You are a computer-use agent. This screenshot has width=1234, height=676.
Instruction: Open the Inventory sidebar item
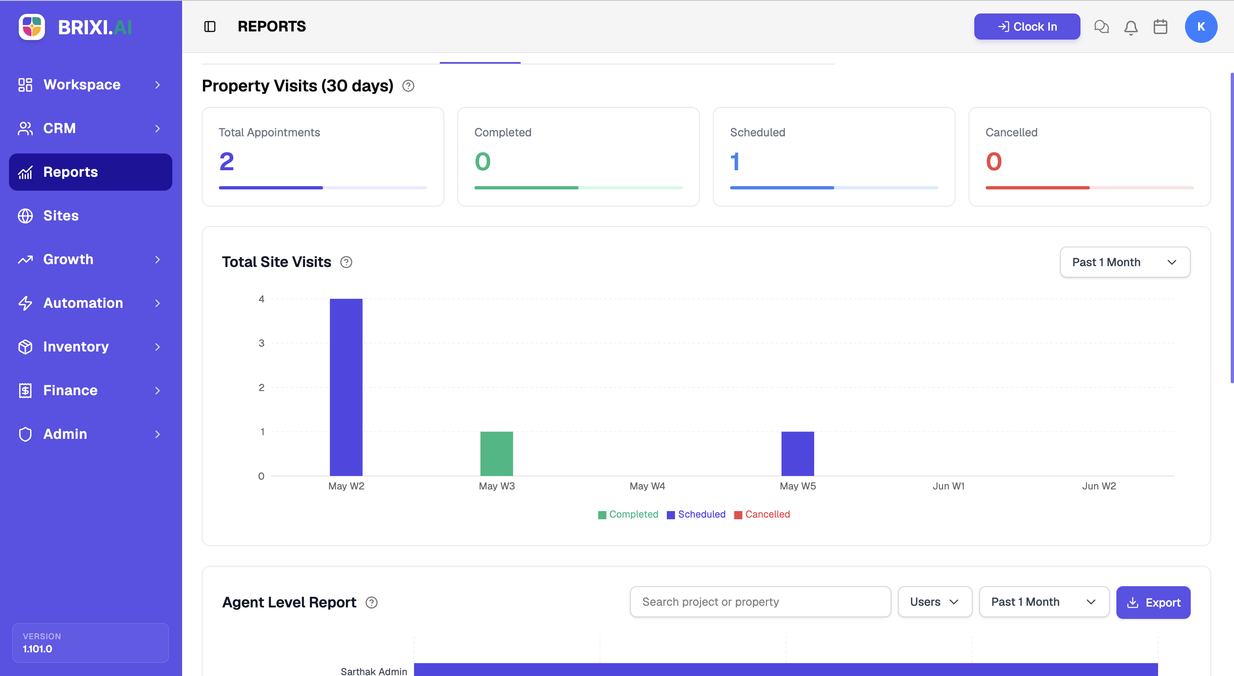click(91, 347)
